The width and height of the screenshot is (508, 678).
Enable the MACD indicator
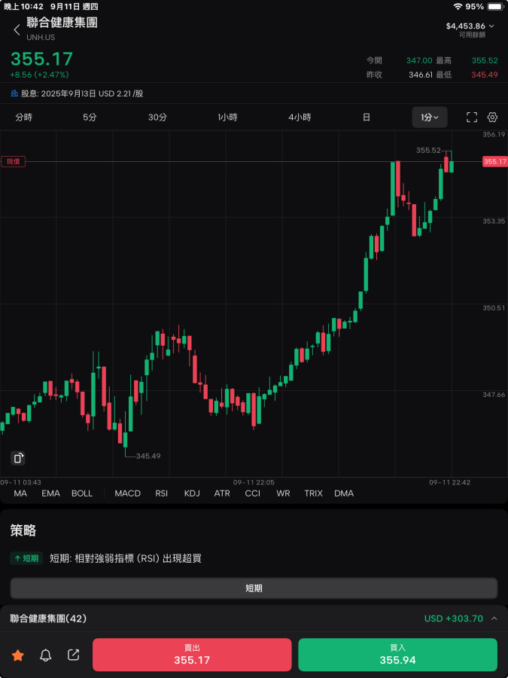click(127, 493)
